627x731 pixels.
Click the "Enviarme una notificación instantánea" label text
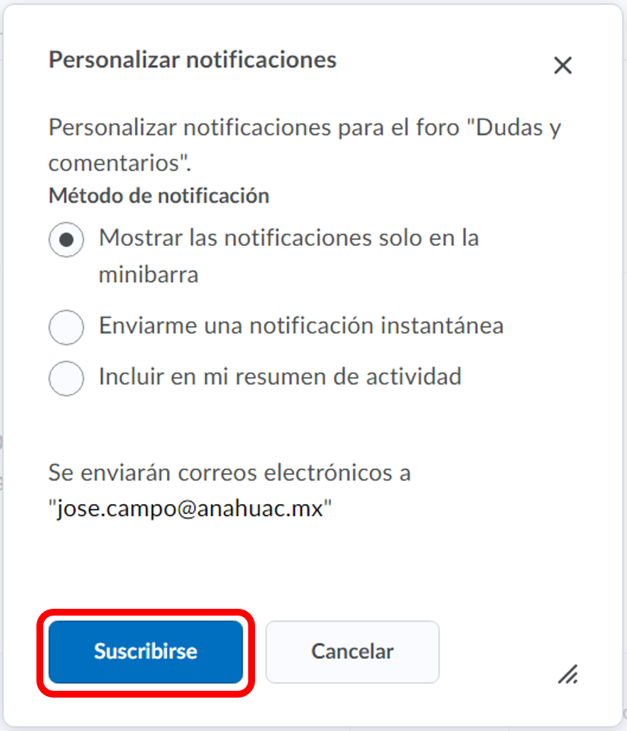pos(301,326)
